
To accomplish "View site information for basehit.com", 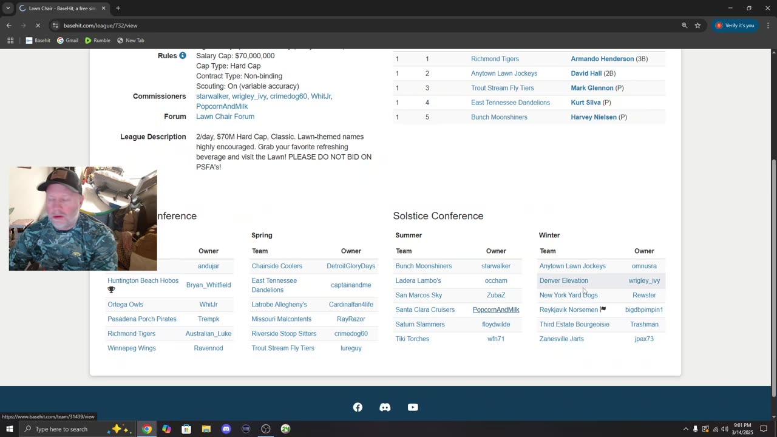I will 55,25.
